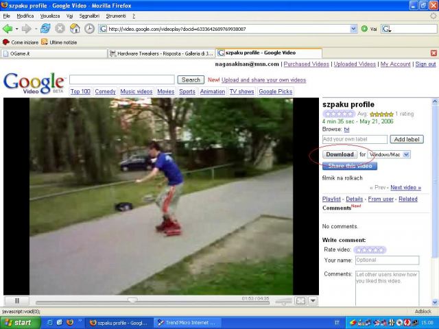Go back with the green Back arrow
This screenshot has width=439, height=329.
[8, 29]
